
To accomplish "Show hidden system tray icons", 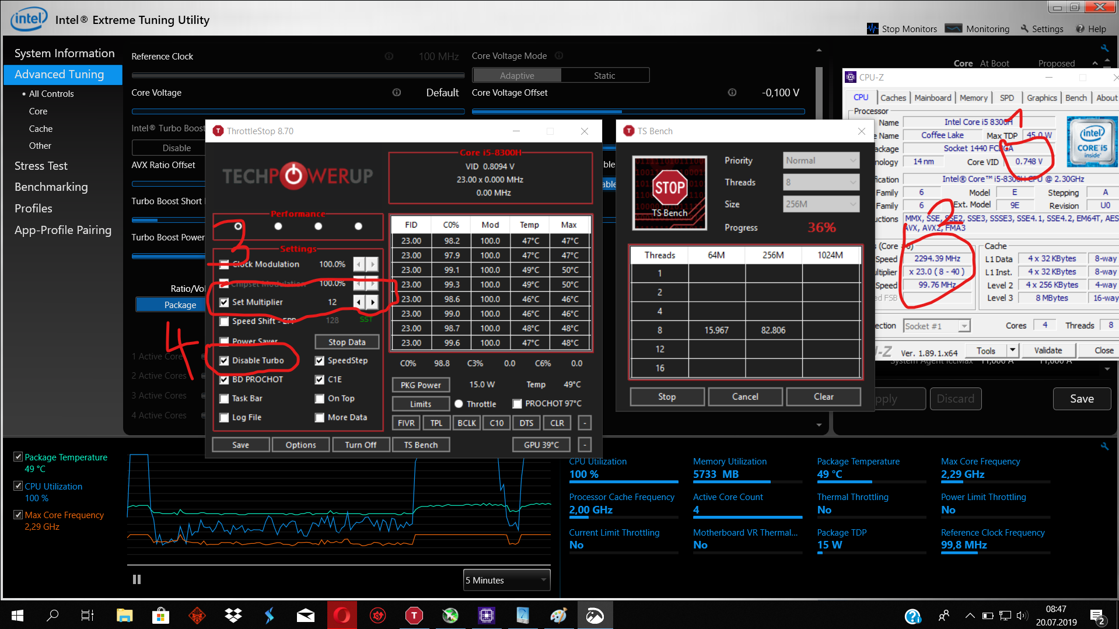I will 970,616.
